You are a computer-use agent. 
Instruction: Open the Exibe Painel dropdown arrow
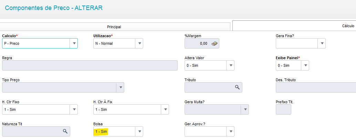[x=305, y=65]
